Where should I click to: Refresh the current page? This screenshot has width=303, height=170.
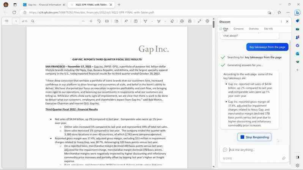coord(14,12)
